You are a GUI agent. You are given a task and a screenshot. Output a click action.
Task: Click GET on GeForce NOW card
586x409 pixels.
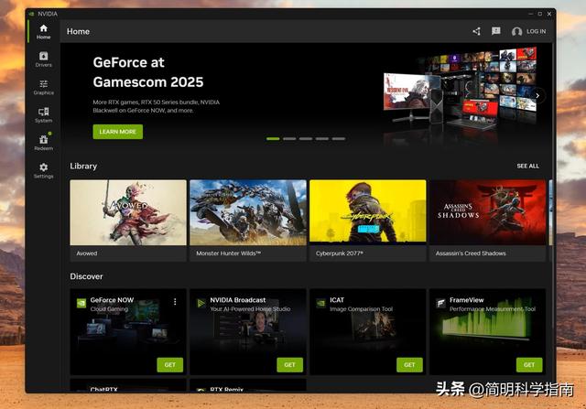[170, 365]
